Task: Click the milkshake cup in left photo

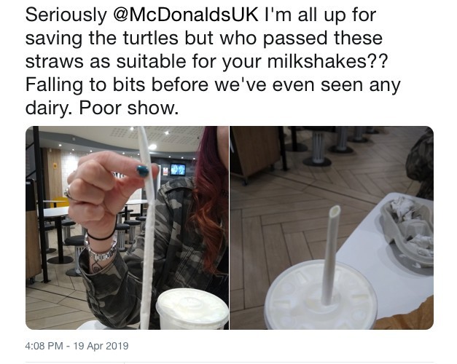Action: (x=192, y=309)
